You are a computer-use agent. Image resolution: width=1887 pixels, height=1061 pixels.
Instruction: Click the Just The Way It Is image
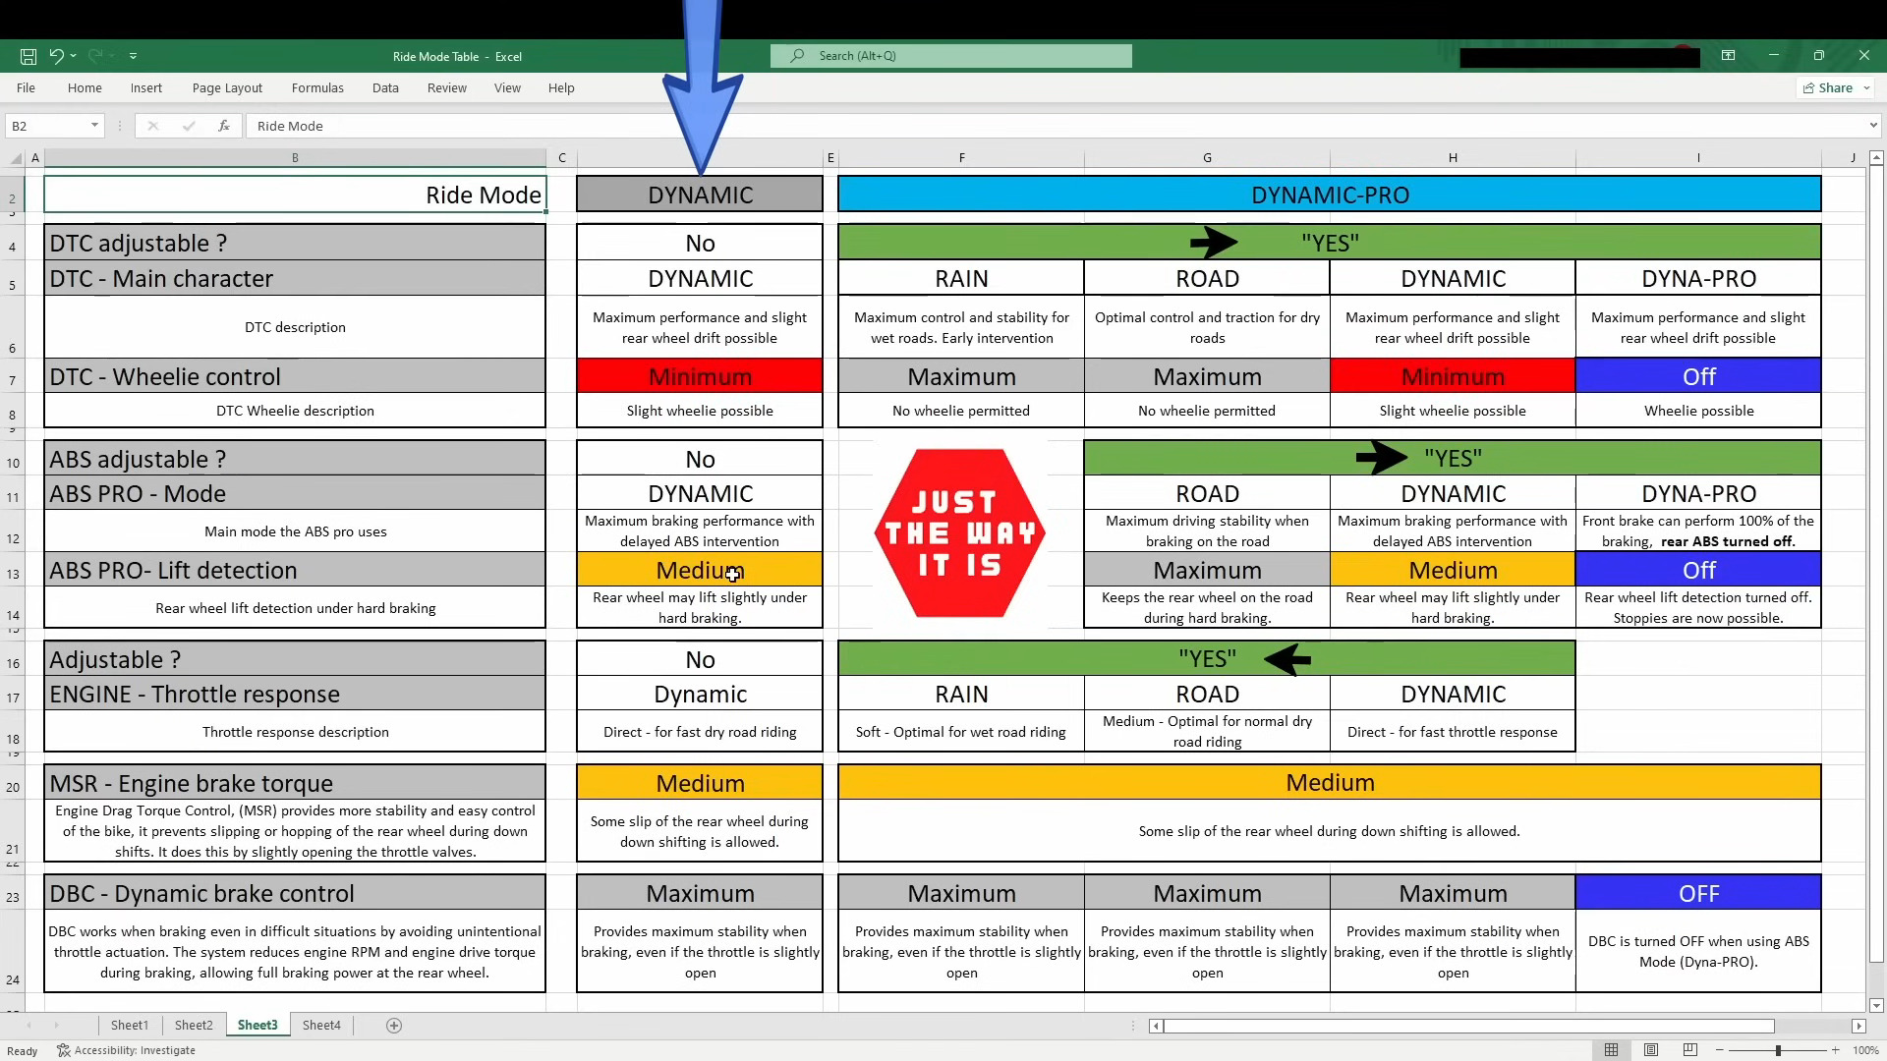(959, 533)
